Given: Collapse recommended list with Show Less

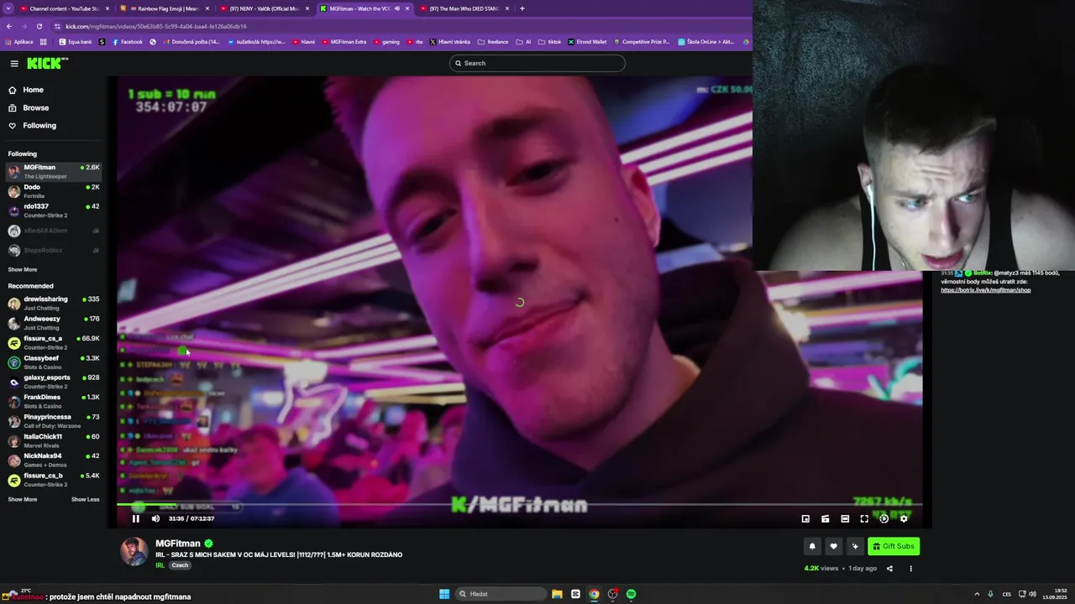Looking at the screenshot, I should [x=86, y=499].
